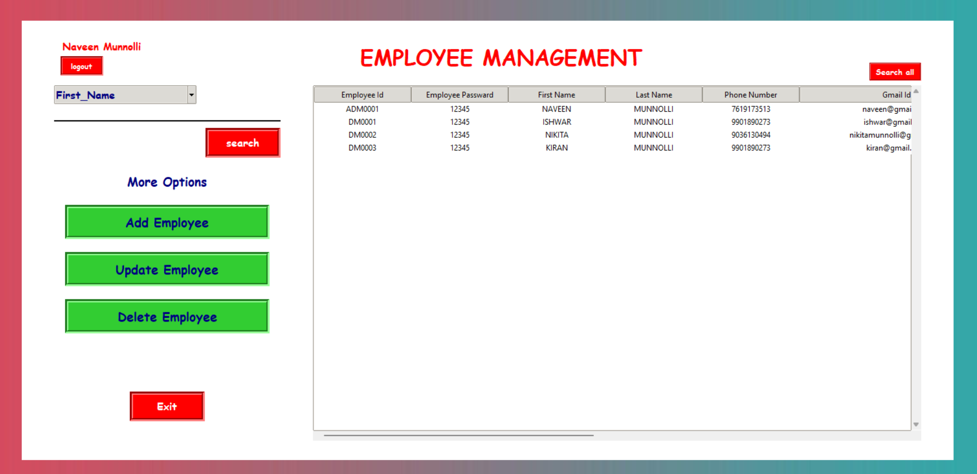The image size is (977, 474).
Task: Click the EMPLOYEE MANAGEMENT title
Action: pos(501,58)
